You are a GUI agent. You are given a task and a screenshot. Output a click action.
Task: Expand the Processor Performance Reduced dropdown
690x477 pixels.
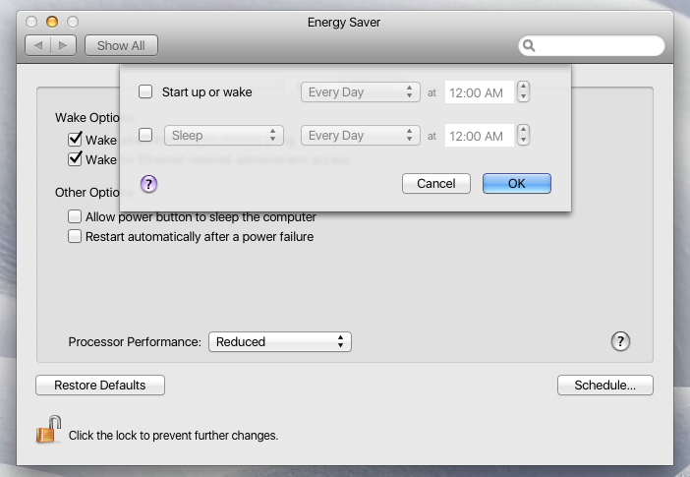click(279, 341)
